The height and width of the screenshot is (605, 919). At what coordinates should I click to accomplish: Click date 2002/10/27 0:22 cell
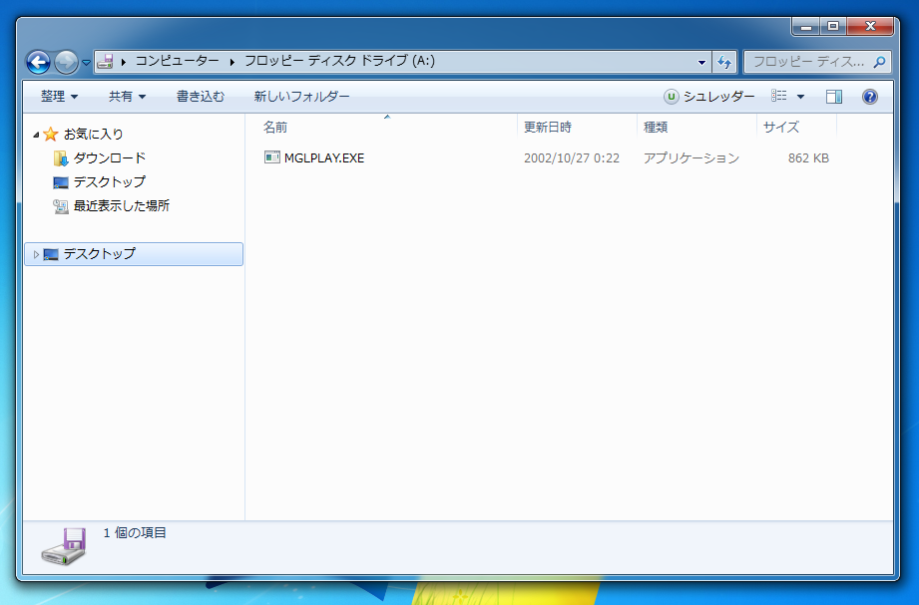tap(572, 158)
